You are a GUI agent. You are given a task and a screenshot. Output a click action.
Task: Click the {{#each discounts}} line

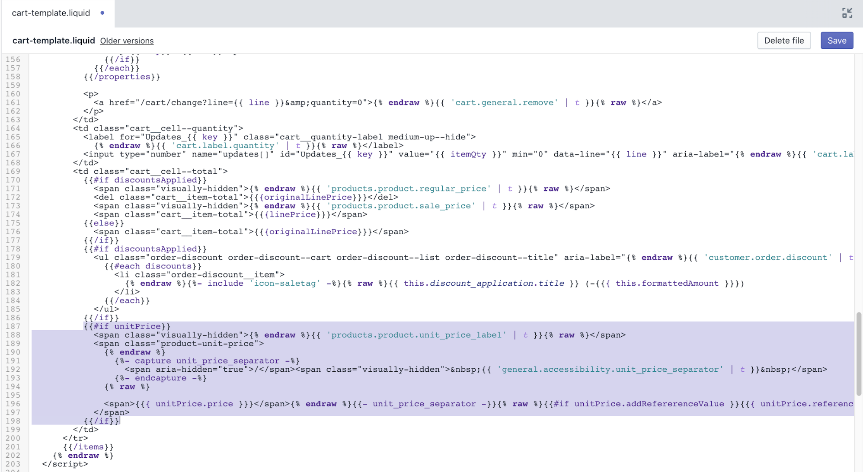pos(153,266)
